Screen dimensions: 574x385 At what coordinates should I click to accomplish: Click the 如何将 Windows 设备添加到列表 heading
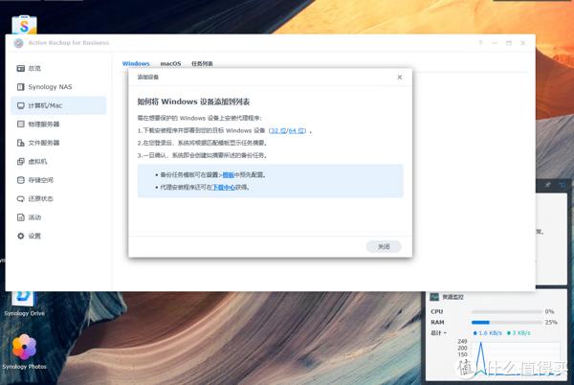pos(193,102)
